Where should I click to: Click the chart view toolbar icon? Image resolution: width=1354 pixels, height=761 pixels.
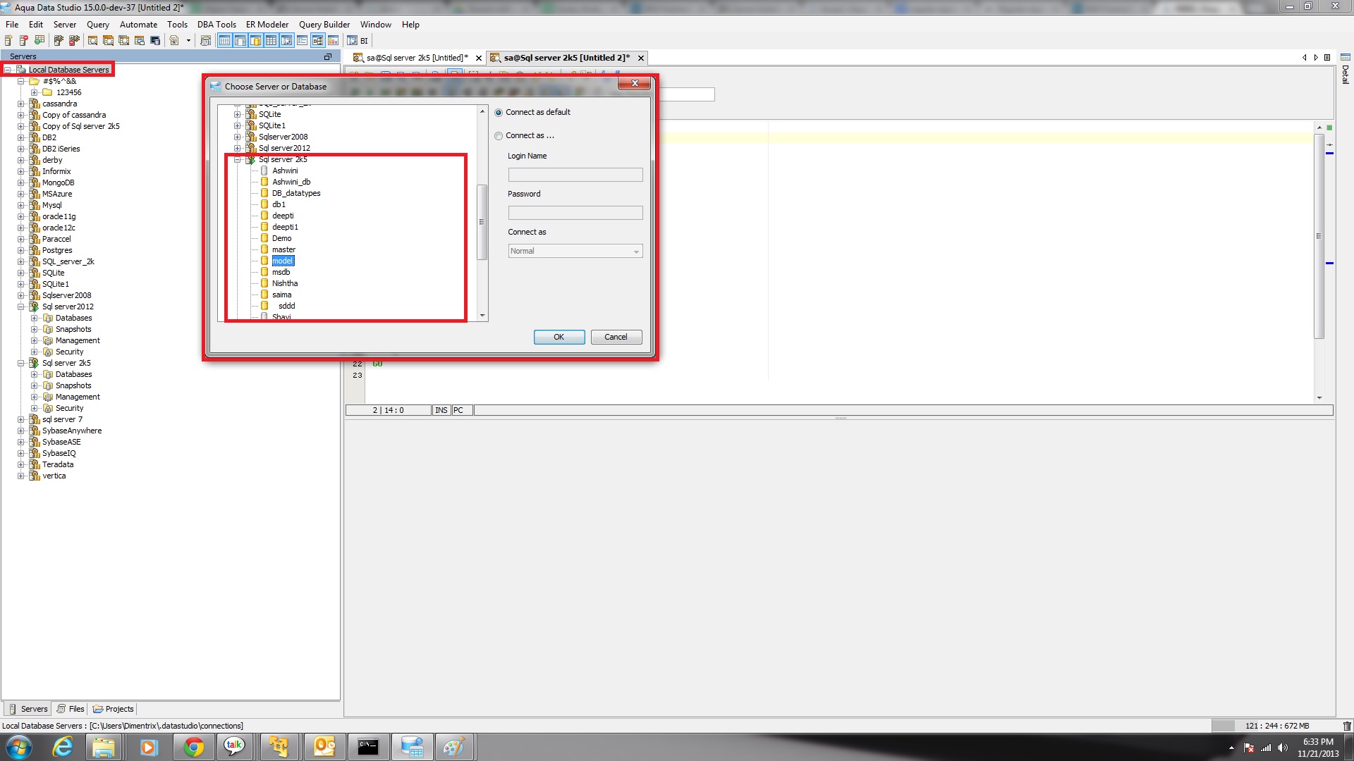point(333,41)
